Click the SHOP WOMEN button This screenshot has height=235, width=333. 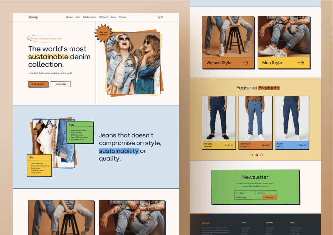coord(38,84)
